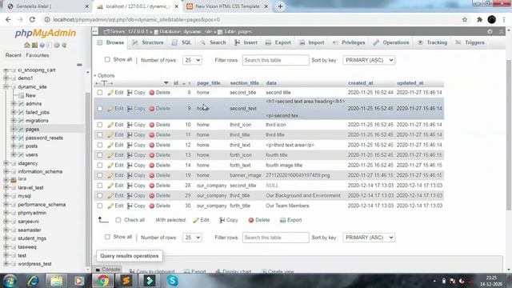Open the Operations tab

click(x=391, y=42)
